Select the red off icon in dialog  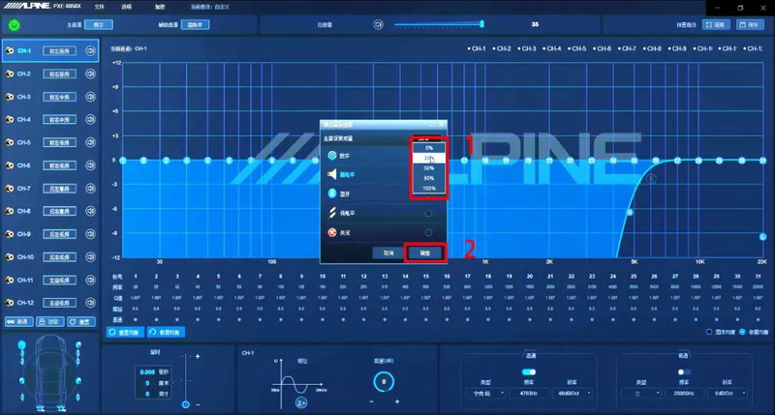pyautogui.click(x=332, y=232)
